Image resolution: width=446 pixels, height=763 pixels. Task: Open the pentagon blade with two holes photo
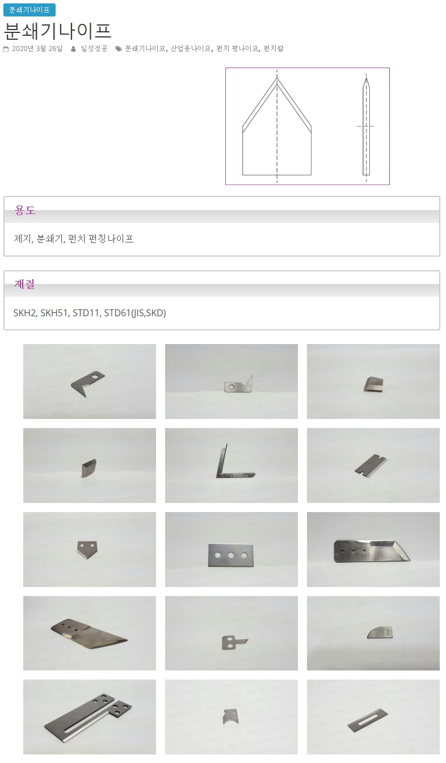pos(90,550)
